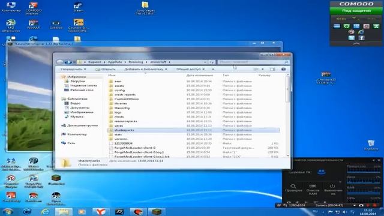This screenshot has height=216, width=384.
Task: Go forward in the Explorer window
Action: [x=68, y=62]
